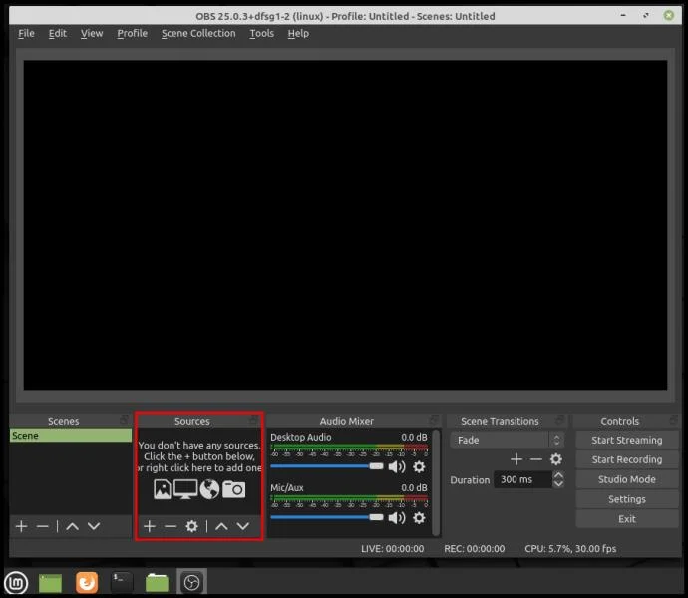The image size is (688, 598).
Task: Undock the Scenes panel
Action: (x=125, y=420)
